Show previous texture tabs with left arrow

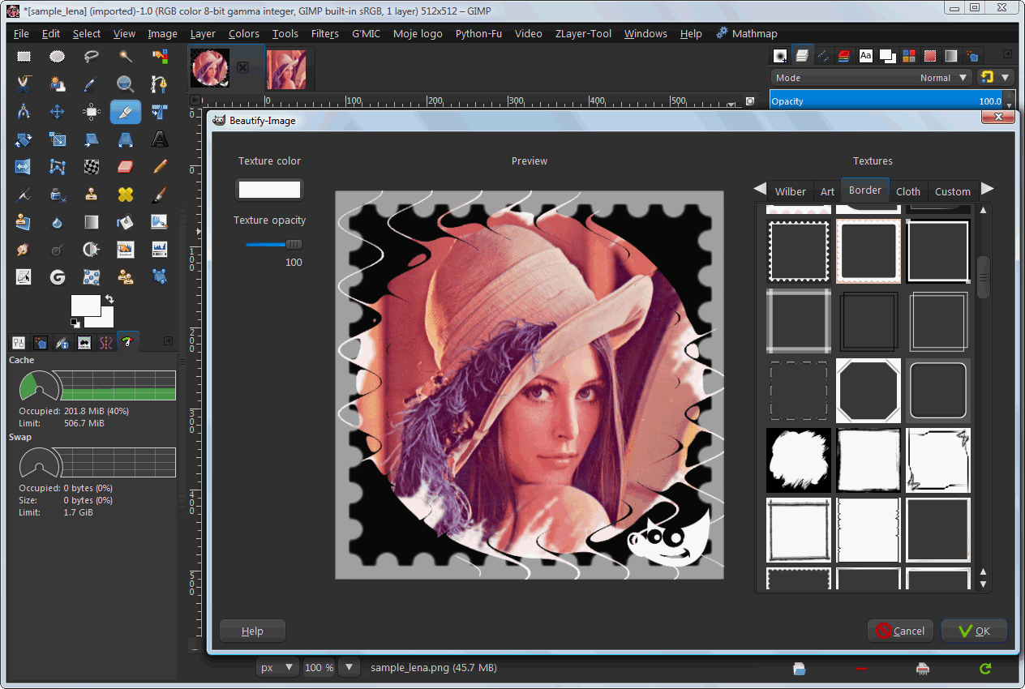[760, 189]
